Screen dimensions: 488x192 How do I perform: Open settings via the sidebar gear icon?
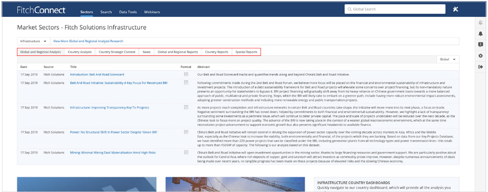click(x=481, y=56)
